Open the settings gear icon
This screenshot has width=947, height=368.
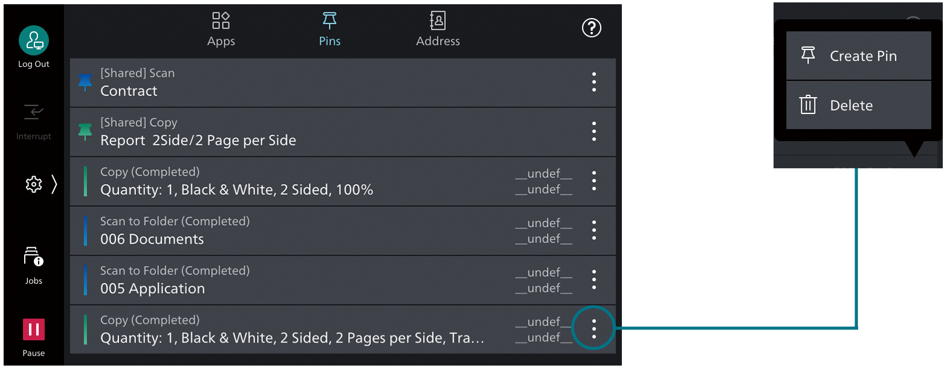33,184
